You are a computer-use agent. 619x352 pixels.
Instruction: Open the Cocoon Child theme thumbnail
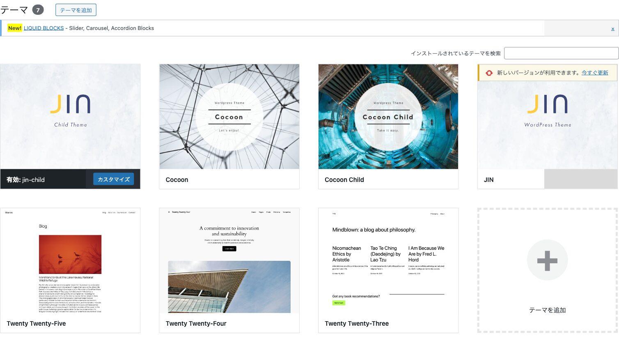click(388, 117)
